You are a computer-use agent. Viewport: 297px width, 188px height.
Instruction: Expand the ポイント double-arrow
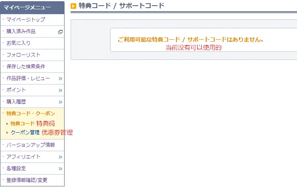[61, 90]
